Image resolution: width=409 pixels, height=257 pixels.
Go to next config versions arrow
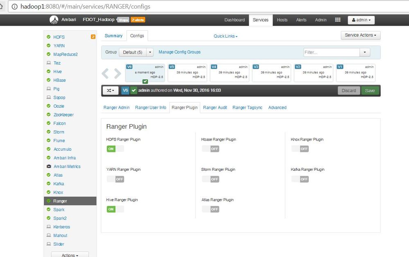pyautogui.click(x=118, y=74)
